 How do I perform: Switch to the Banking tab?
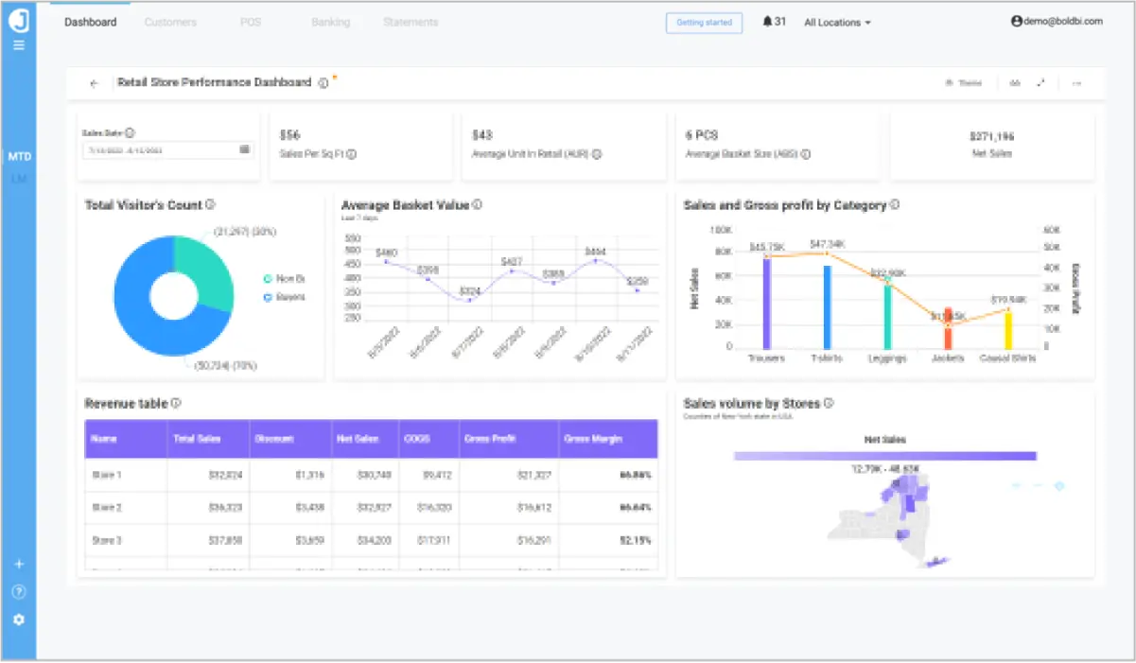point(329,22)
